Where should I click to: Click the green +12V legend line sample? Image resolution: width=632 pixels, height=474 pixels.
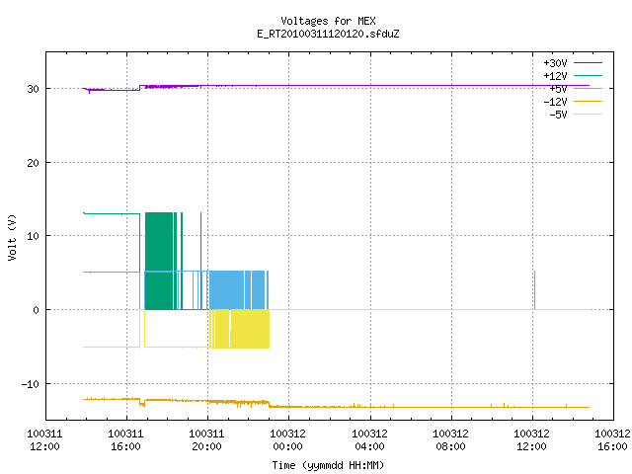[x=588, y=75]
